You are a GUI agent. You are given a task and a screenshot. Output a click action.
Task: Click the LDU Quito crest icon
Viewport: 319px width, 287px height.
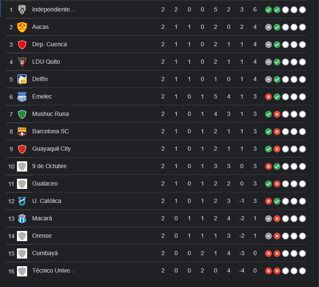22,62
